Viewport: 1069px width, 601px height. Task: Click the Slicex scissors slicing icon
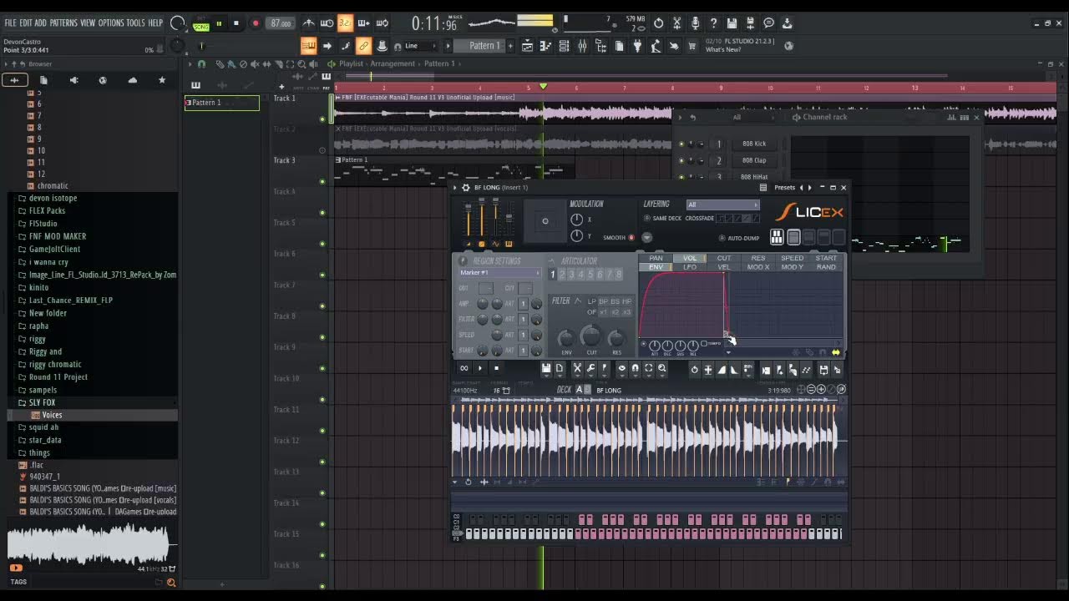point(577,369)
